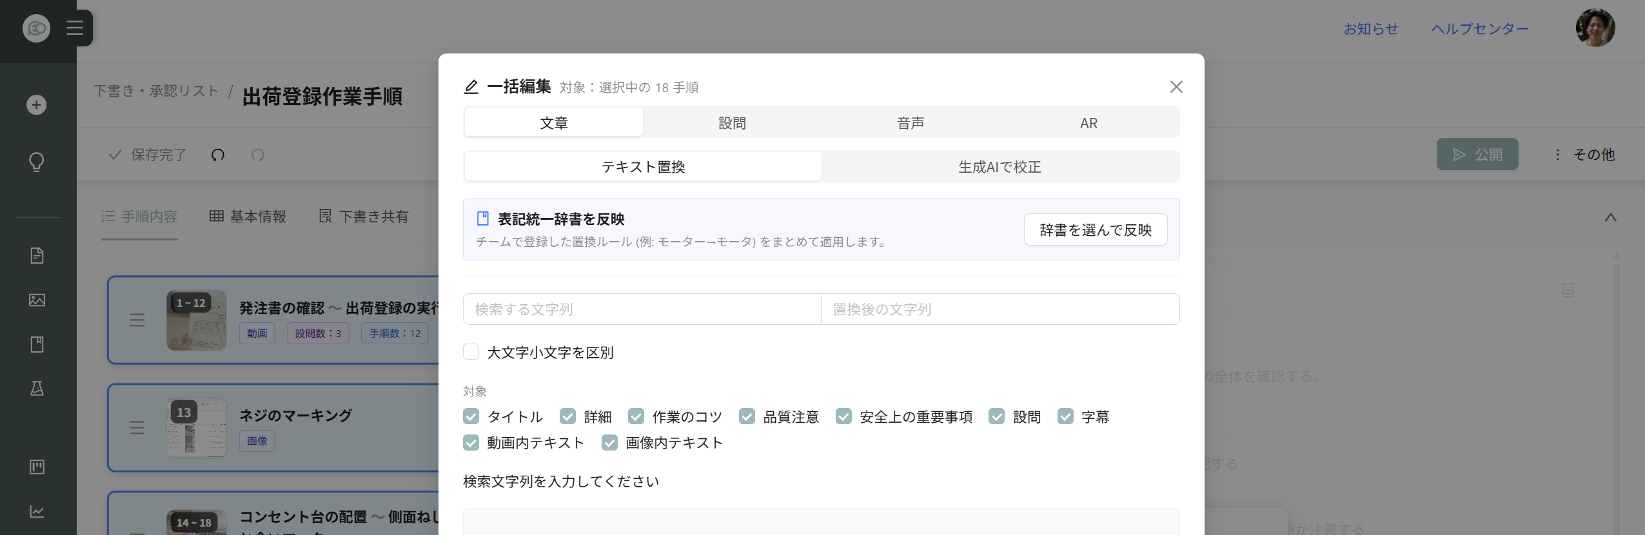Uncheck the 画像内テキスト checkbox
The image size is (1645, 535).
(x=610, y=442)
